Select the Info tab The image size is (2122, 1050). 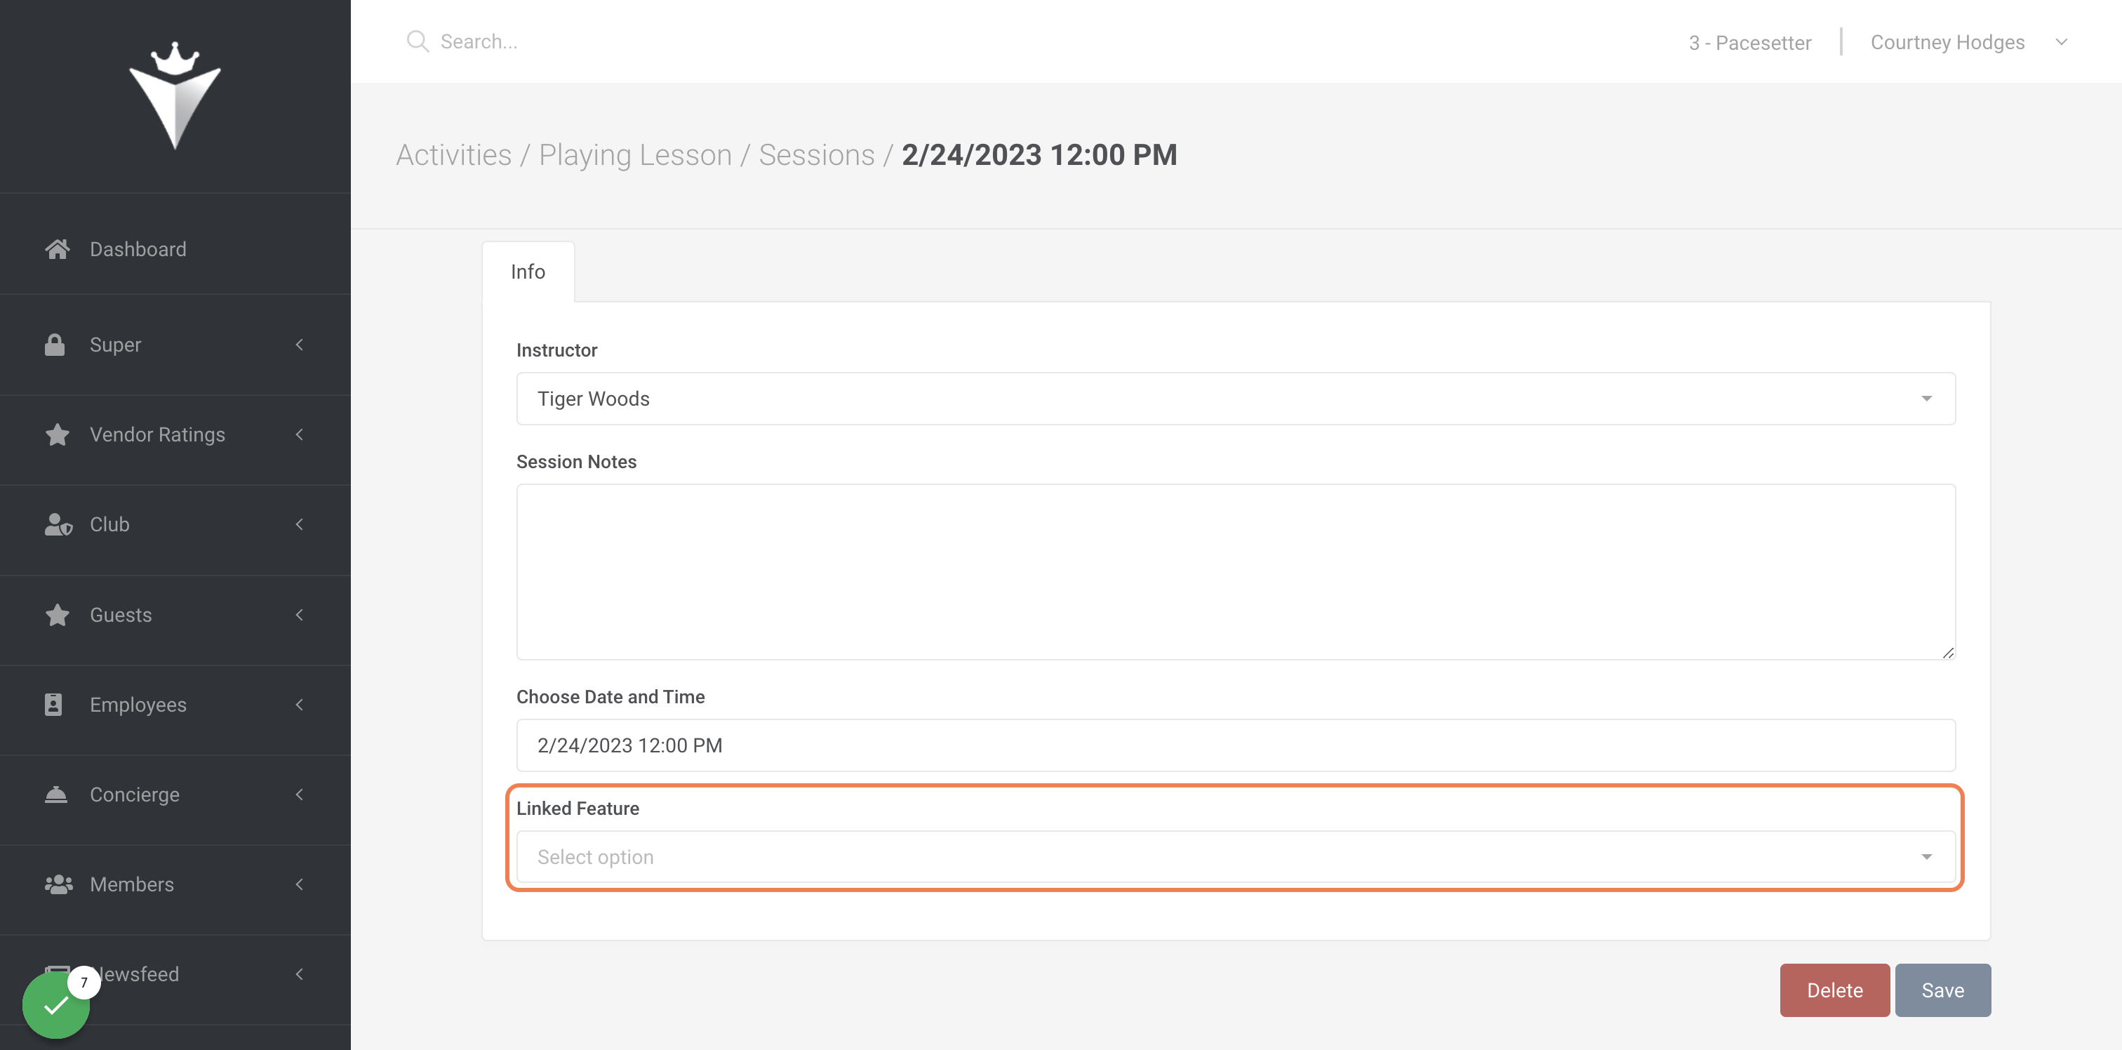[x=528, y=272]
